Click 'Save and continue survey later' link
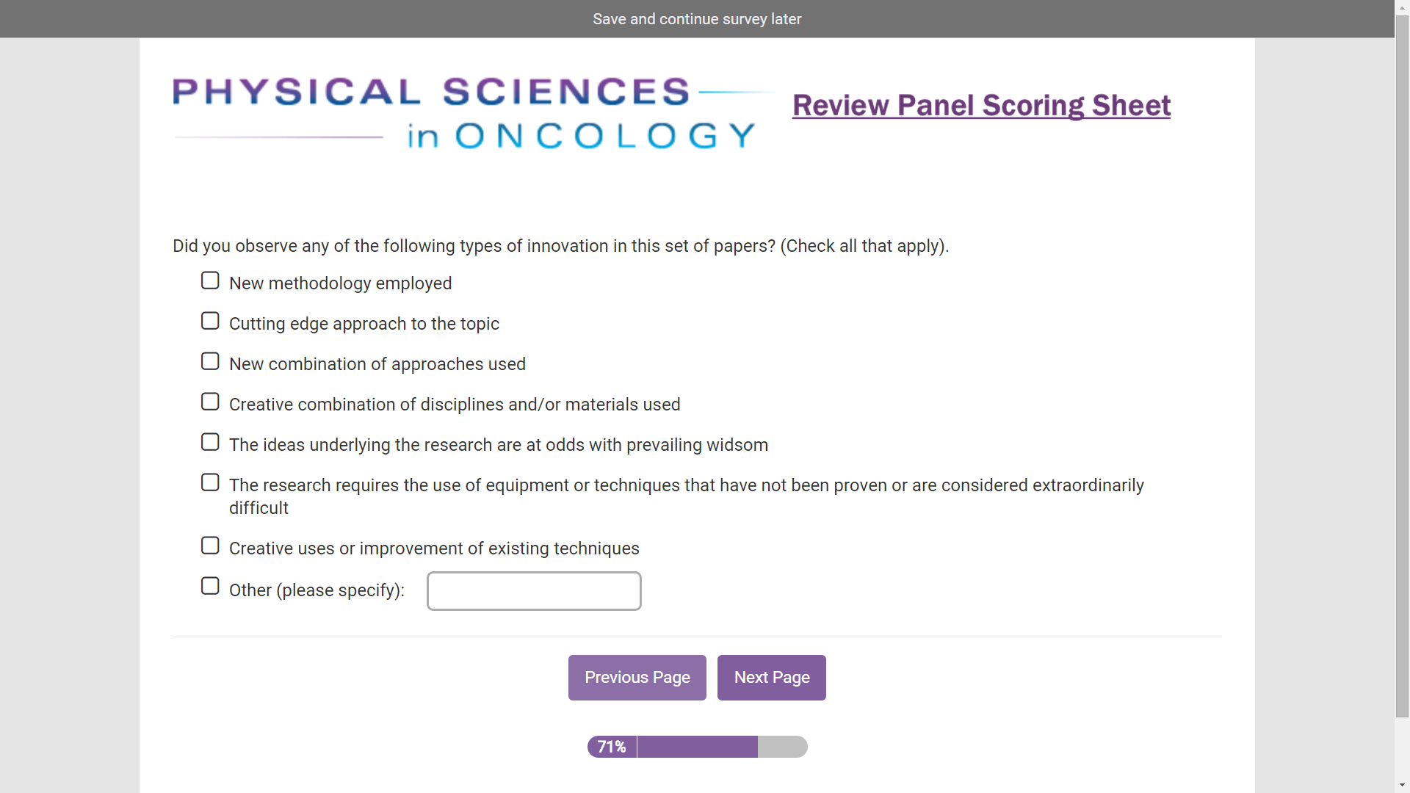 tap(697, 19)
